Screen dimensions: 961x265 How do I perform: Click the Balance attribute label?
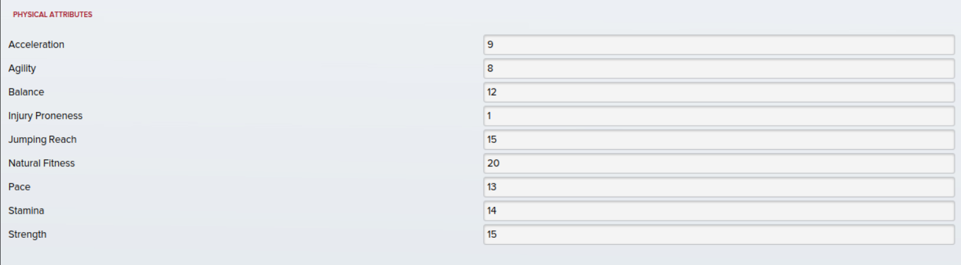pyautogui.click(x=26, y=92)
